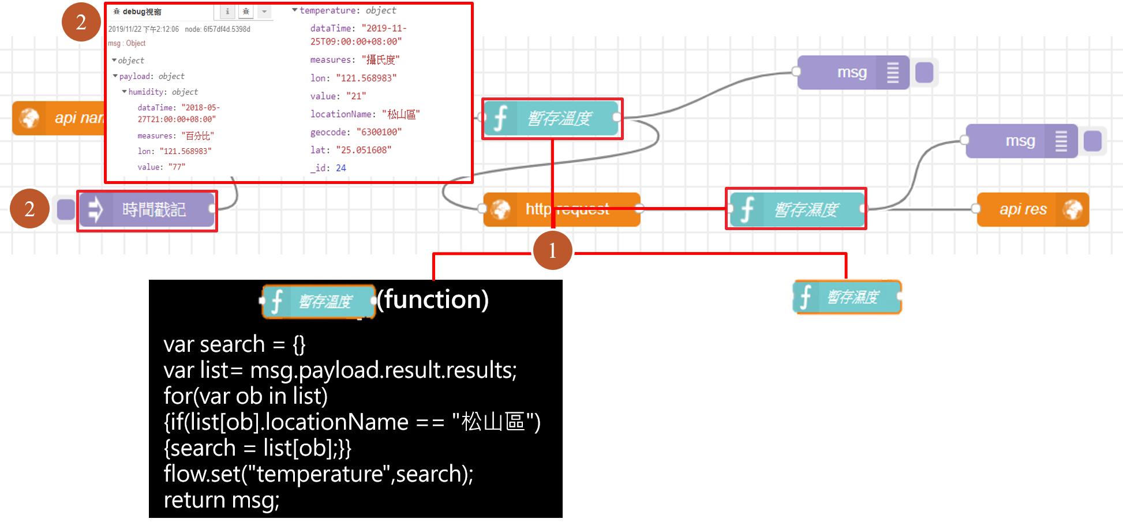This screenshot has height=526, width=1123.
Task: Click humidity measures value 百分比
Action: (x=198, y=136)
